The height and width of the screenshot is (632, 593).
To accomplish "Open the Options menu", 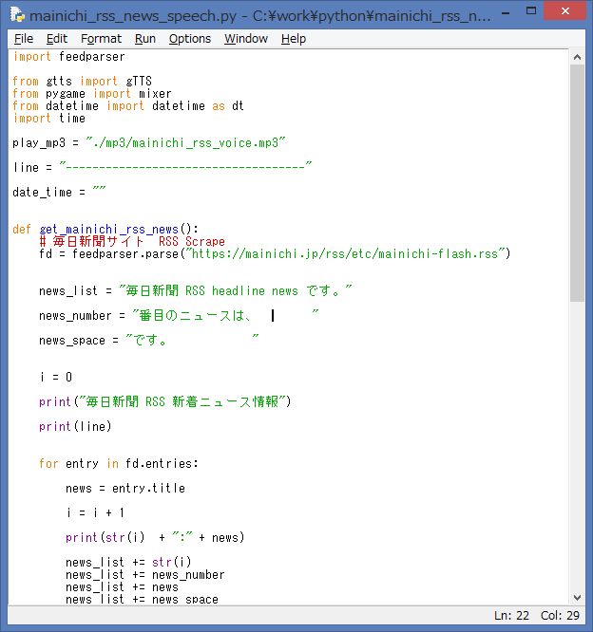I will click(x=190, y=39).
